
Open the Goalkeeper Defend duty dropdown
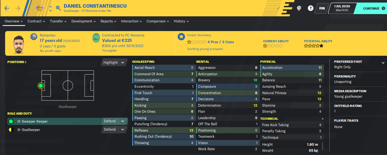coord(114,130)
